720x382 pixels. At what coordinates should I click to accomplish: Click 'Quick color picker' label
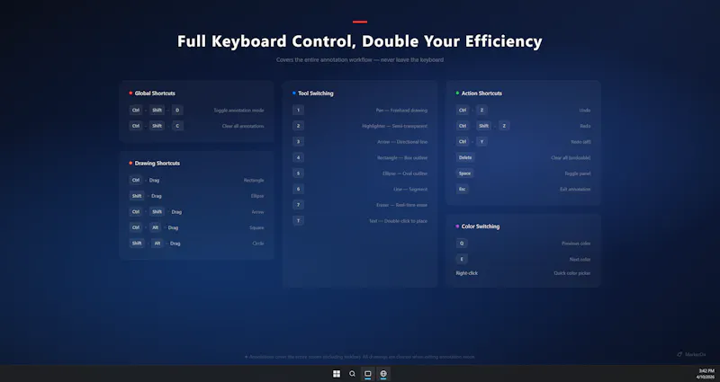[x=572, y=273]
